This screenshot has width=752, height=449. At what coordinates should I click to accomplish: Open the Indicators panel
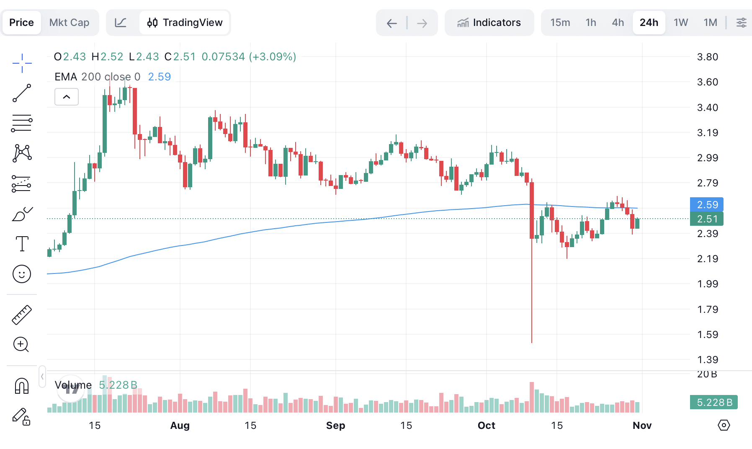click(x=489, y=23)
